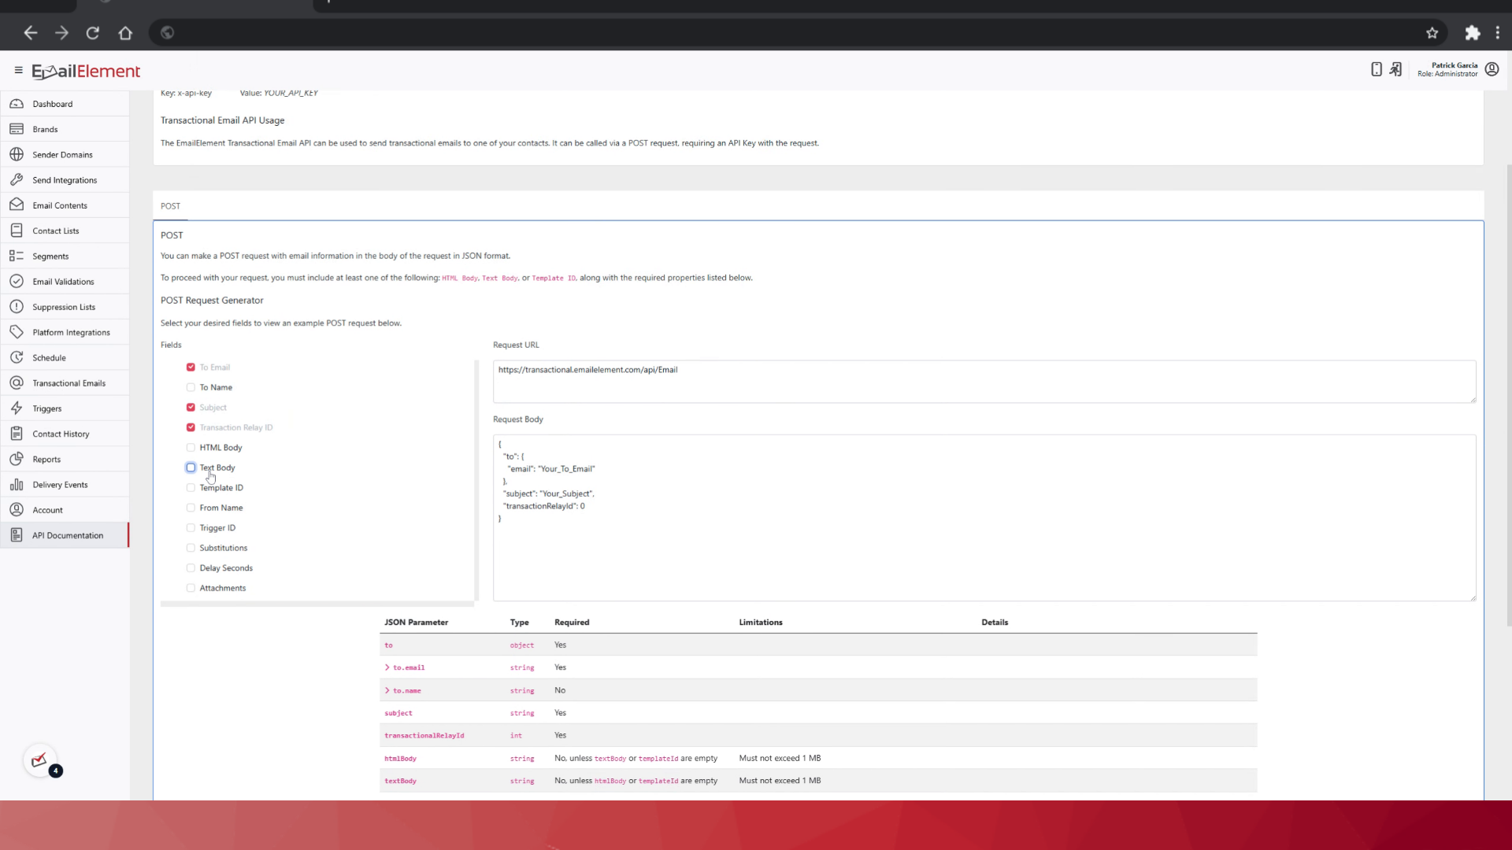Enable the Template ID checkbox

click(191, 488)
